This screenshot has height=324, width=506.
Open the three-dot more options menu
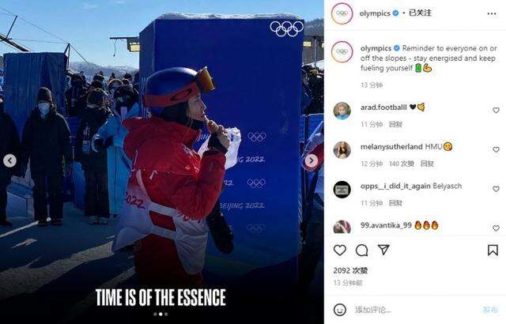492,13
